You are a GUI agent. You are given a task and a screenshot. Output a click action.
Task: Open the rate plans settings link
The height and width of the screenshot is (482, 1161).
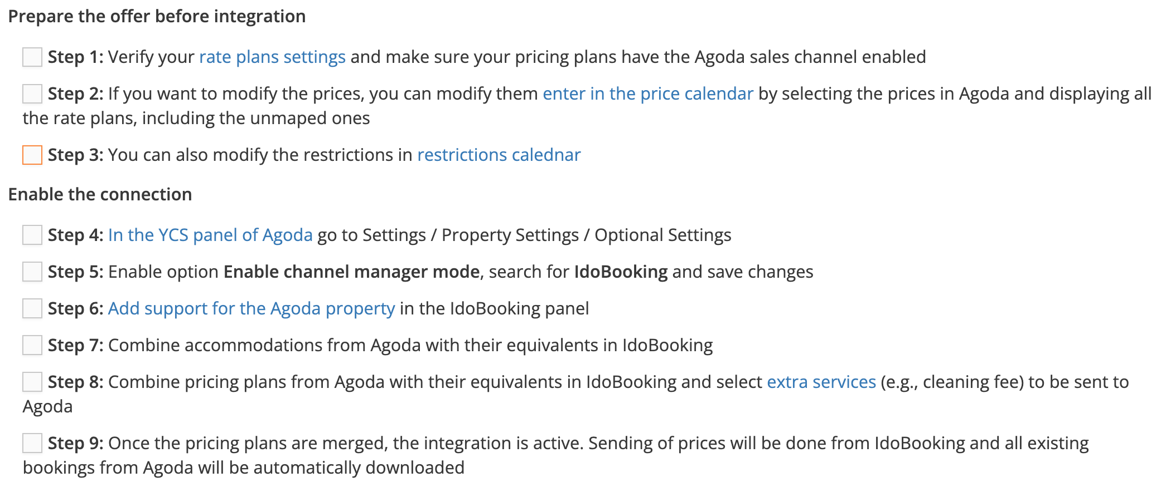272,57
